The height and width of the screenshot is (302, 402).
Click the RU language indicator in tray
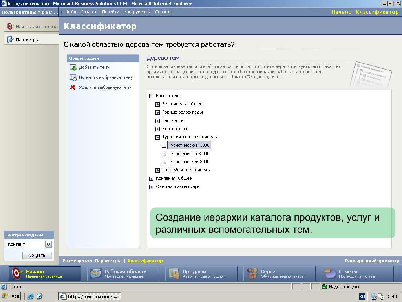[x=362, y=296]
